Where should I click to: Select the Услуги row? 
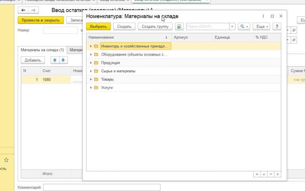pyautogui.click(x=183, y=87)
